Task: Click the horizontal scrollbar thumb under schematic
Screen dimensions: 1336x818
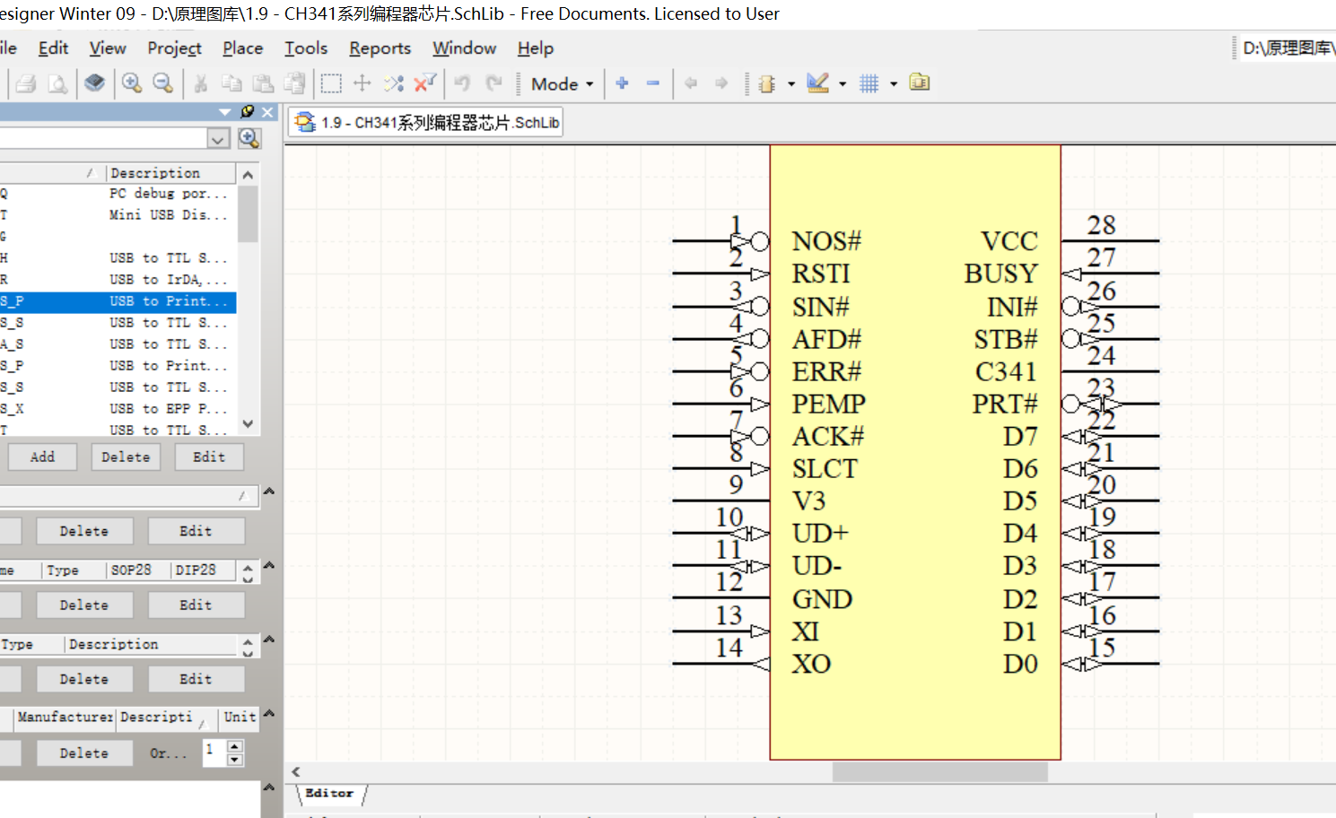Action: (940, 771)
